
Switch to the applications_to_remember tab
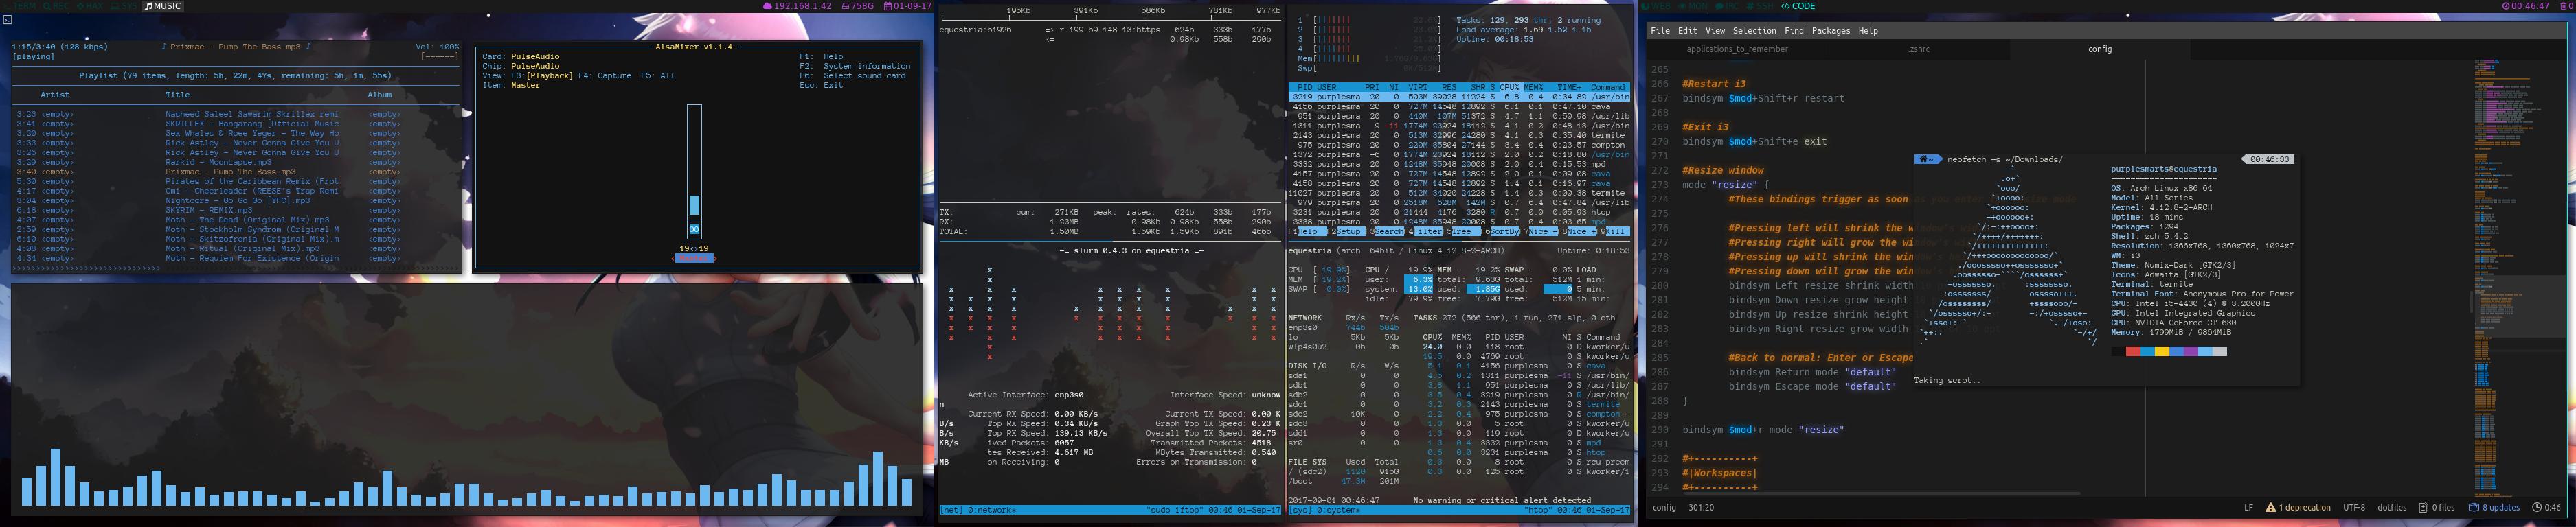click(x=1737, y=49)
